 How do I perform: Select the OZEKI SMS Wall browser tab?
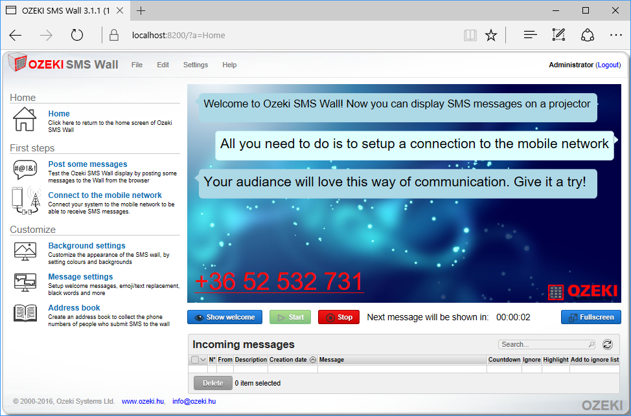(x=64, y=11)
